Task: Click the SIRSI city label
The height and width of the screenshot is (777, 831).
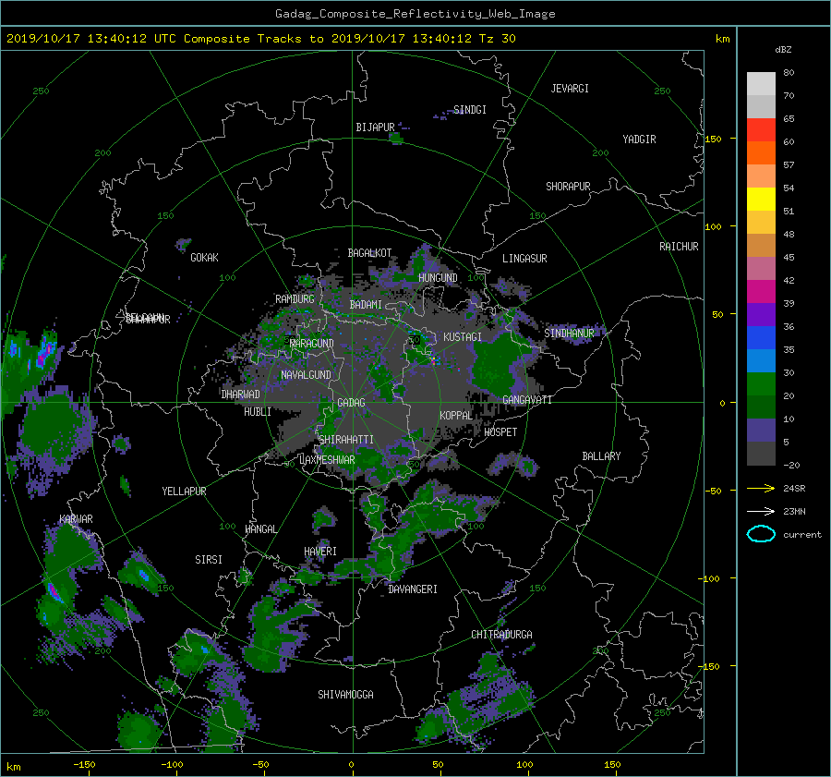Action: [209, 560]
